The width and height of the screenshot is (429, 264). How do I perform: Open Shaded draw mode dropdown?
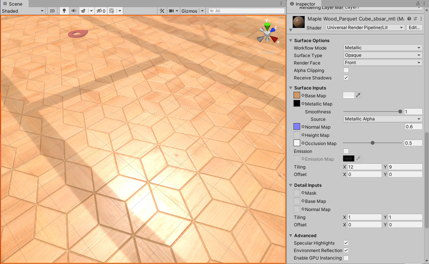click(23, 11)
